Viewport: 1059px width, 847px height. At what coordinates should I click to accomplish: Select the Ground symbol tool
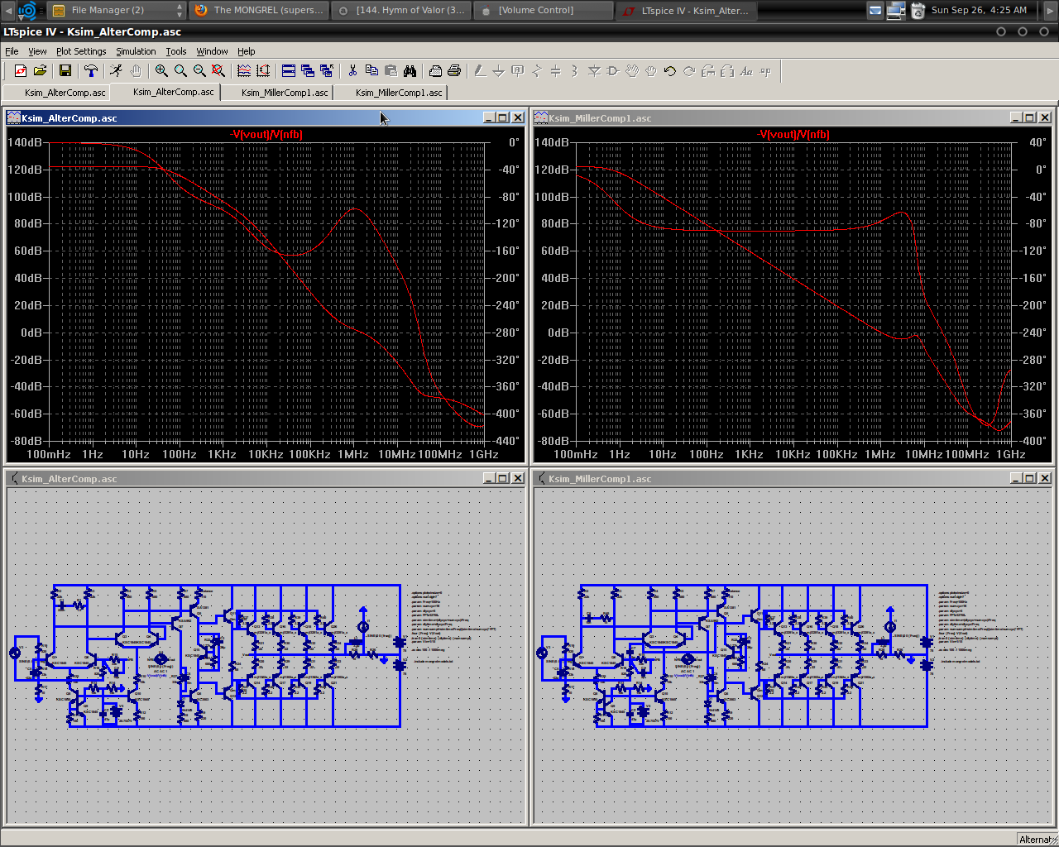point(499,71)
